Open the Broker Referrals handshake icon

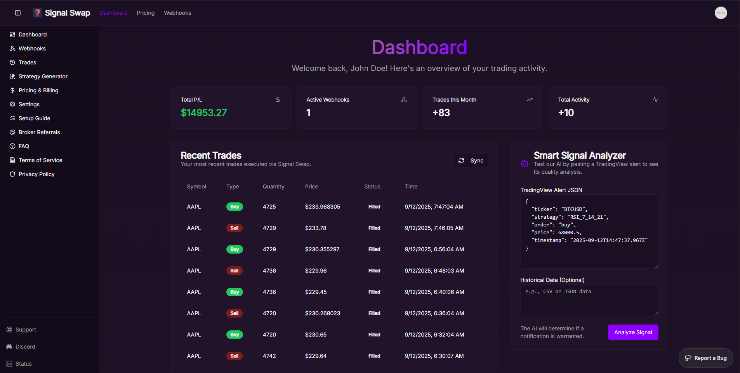coord(12,132)
